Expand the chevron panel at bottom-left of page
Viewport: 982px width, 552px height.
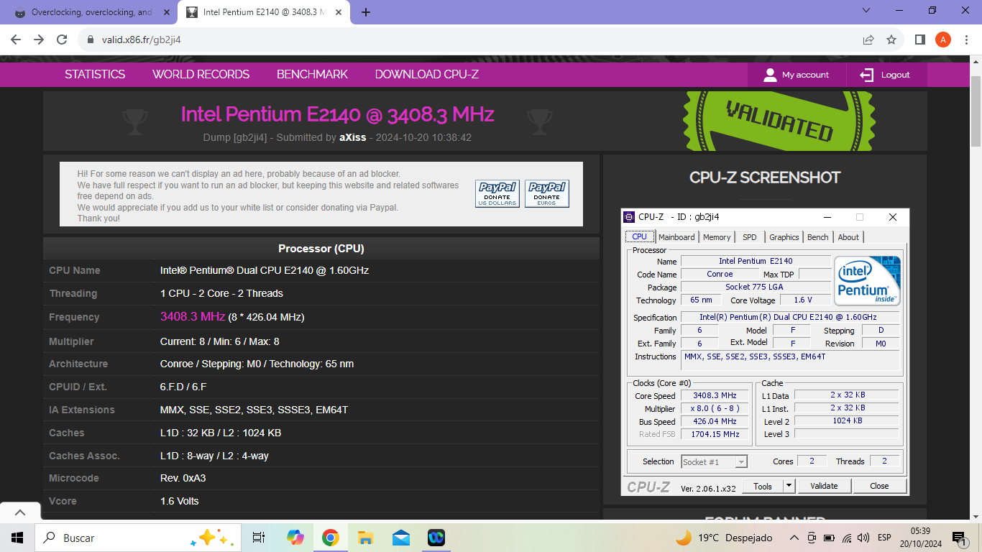20,512
